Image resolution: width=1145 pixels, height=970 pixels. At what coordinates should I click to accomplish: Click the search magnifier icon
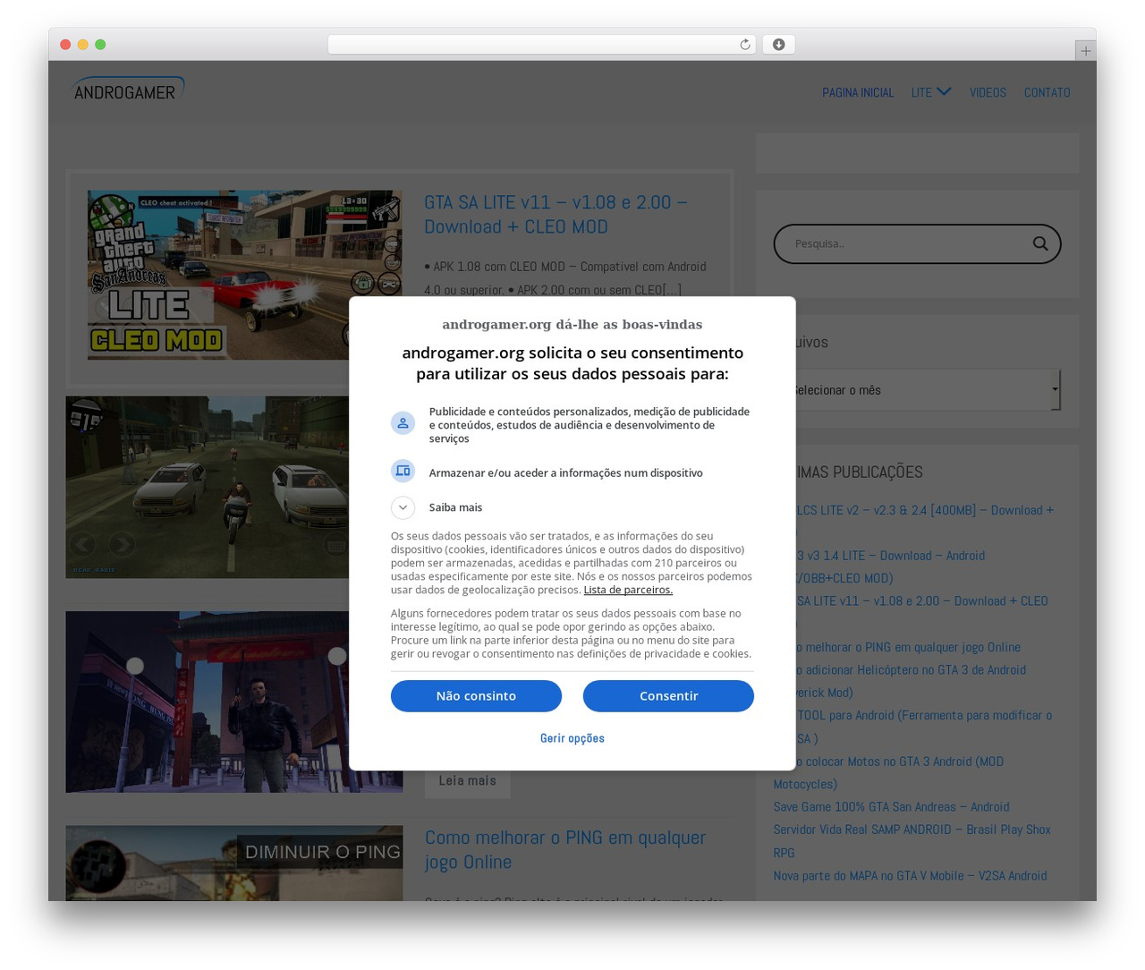coord(1039,243)
